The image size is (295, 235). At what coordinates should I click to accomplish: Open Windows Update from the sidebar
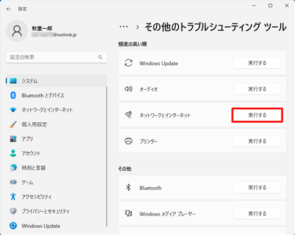[57, 226]
